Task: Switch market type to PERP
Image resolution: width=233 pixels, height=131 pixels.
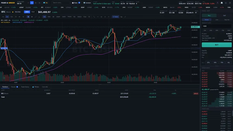Action: pyautogui.click(x=33, y=12)
